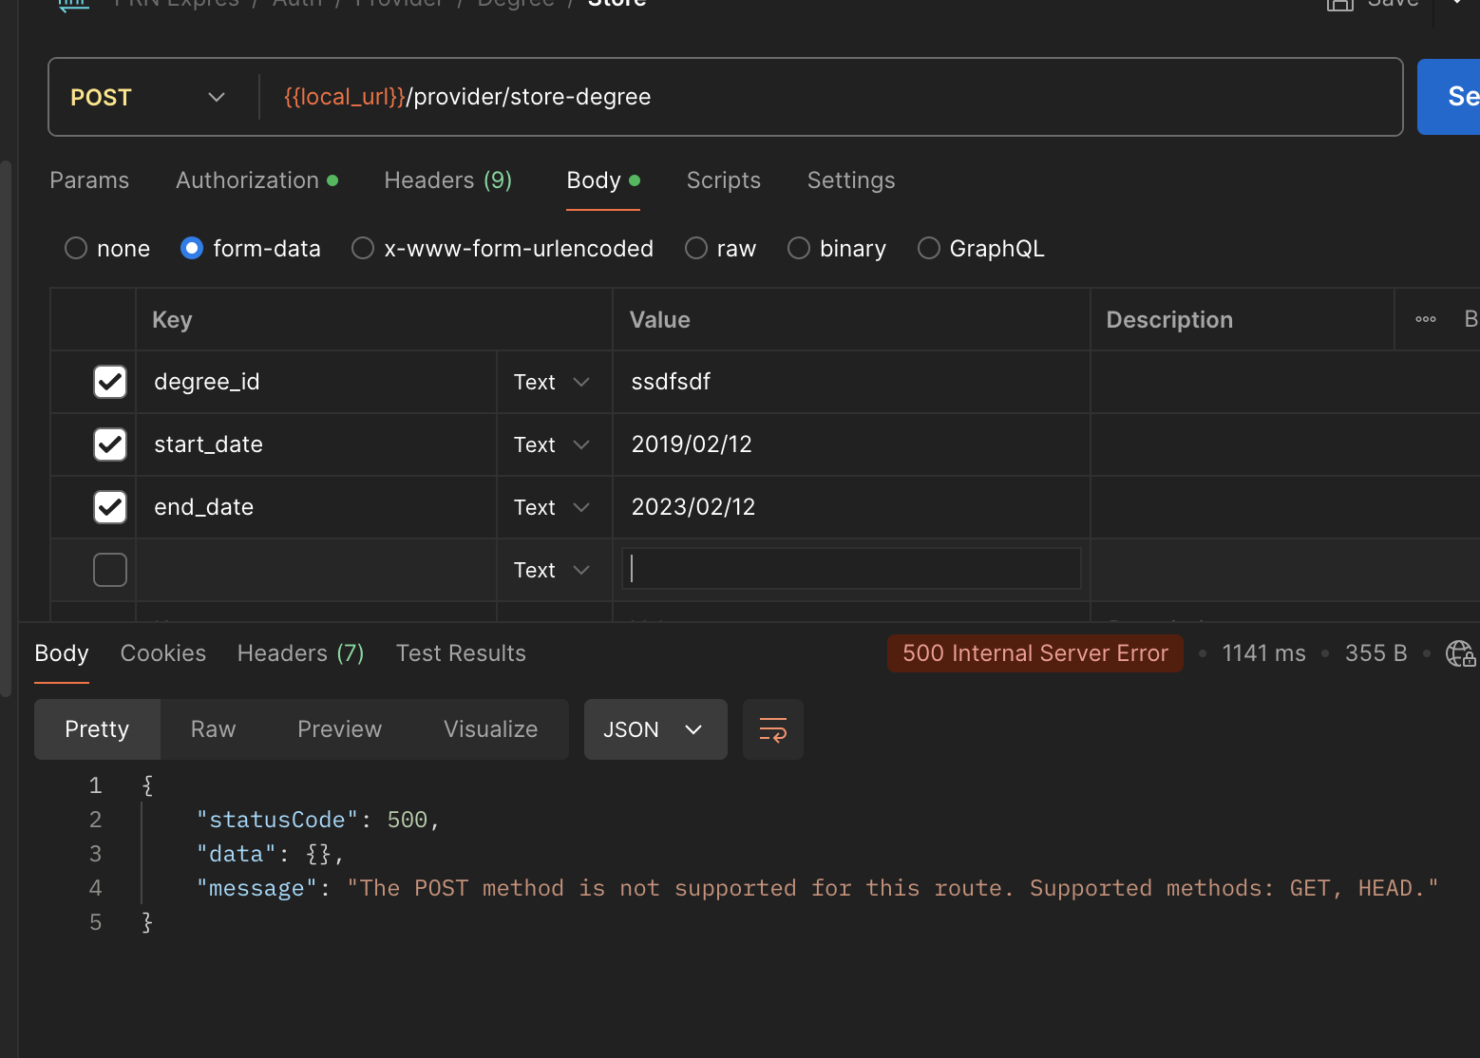Switch to the Scripts tab
Image resolution: width=1480 pixels, height=1058 pixels.
click(x=723, y=180)
